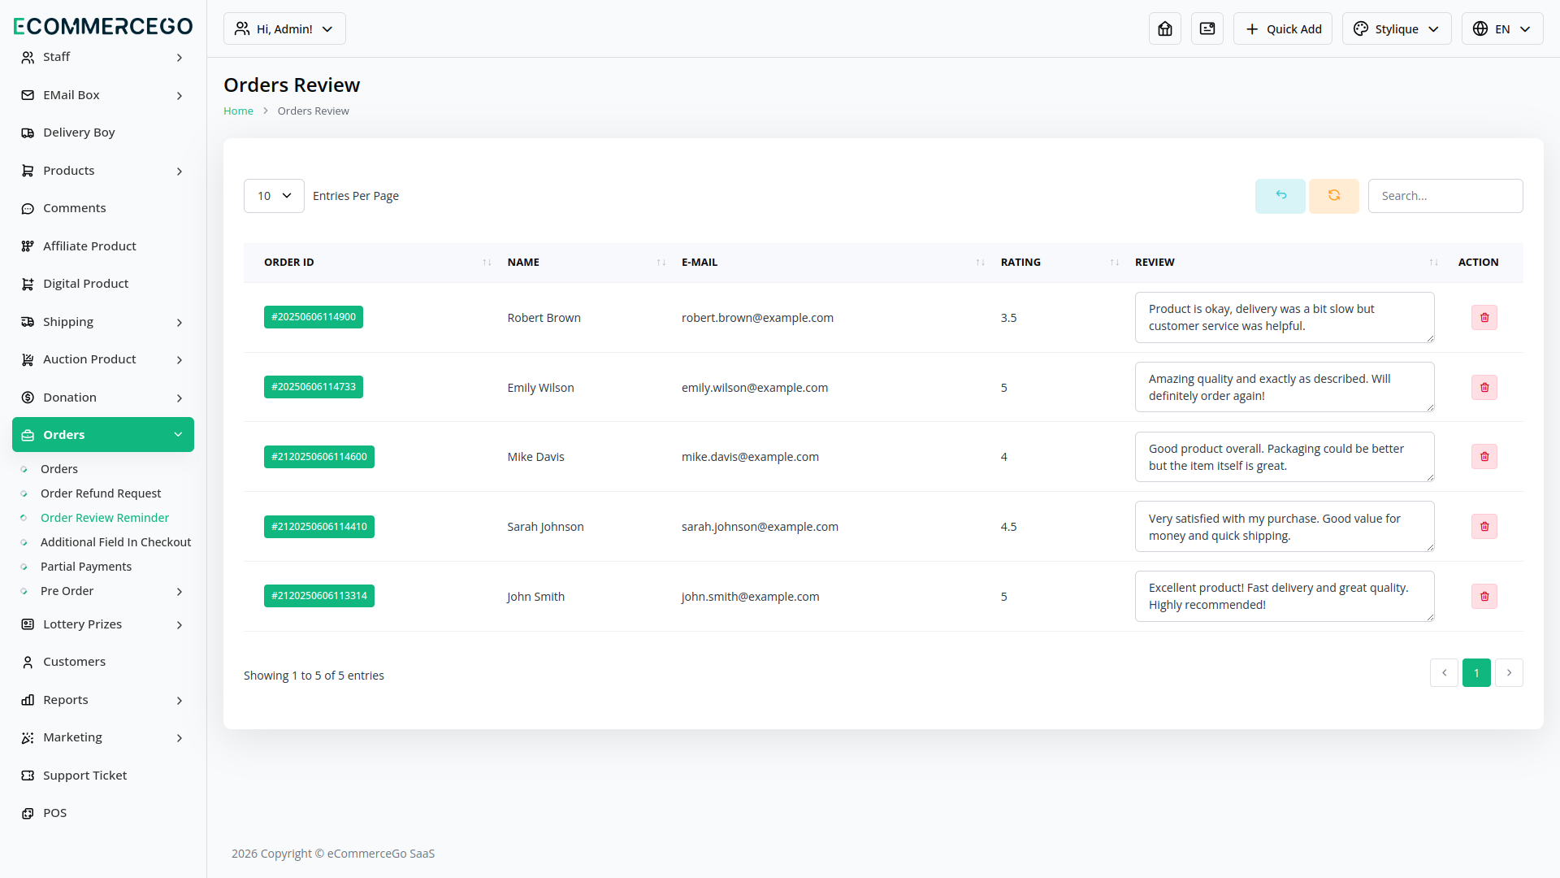The image size is (1560, 878).
Task: Open the Hi, Admin! user dropdown
Action: (x=284, y=28)
